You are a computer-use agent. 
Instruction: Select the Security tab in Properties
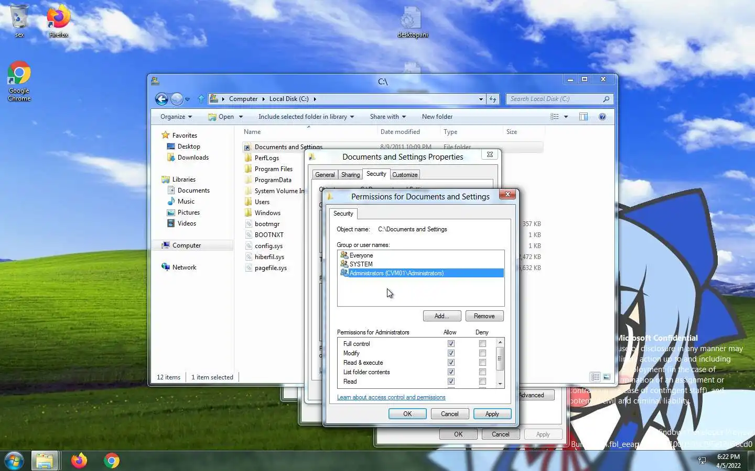(376, 174)
